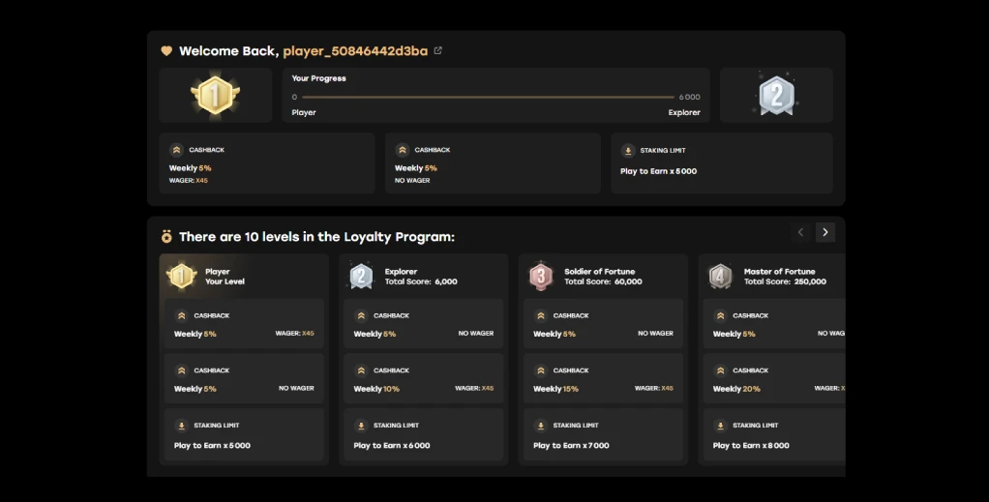Click the Player first cashback chevron icon
This screenshot has width=989, height=502.
(182, 315)
